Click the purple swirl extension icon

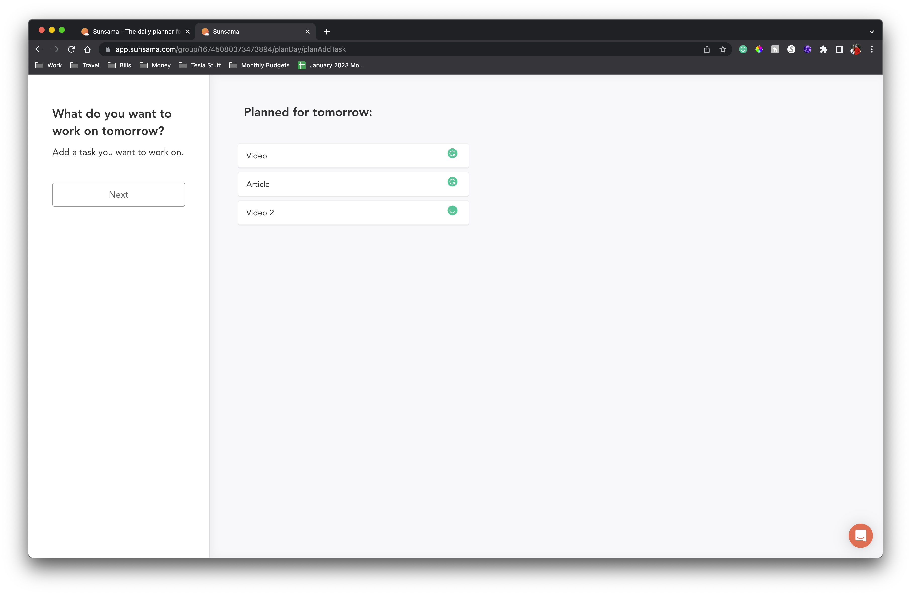(808, 49)
